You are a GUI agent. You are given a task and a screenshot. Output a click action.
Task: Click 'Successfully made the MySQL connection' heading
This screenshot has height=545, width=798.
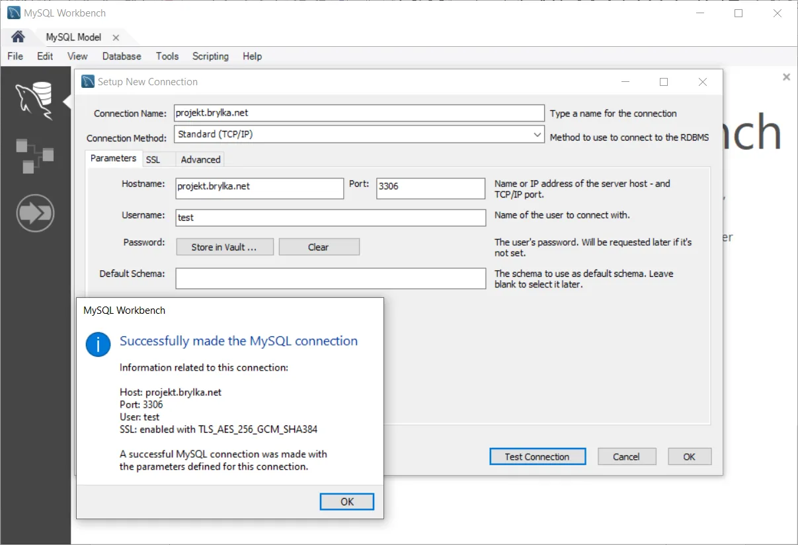(239, 341)
